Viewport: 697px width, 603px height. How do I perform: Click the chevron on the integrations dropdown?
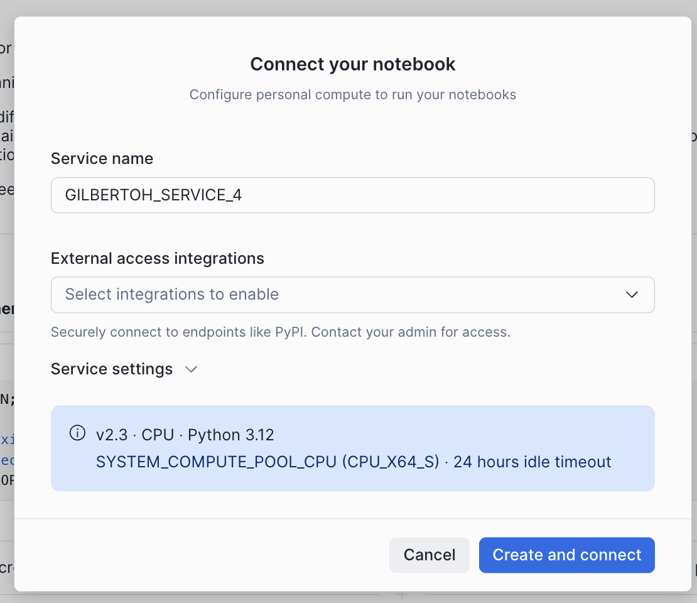(x=632, y=295)
